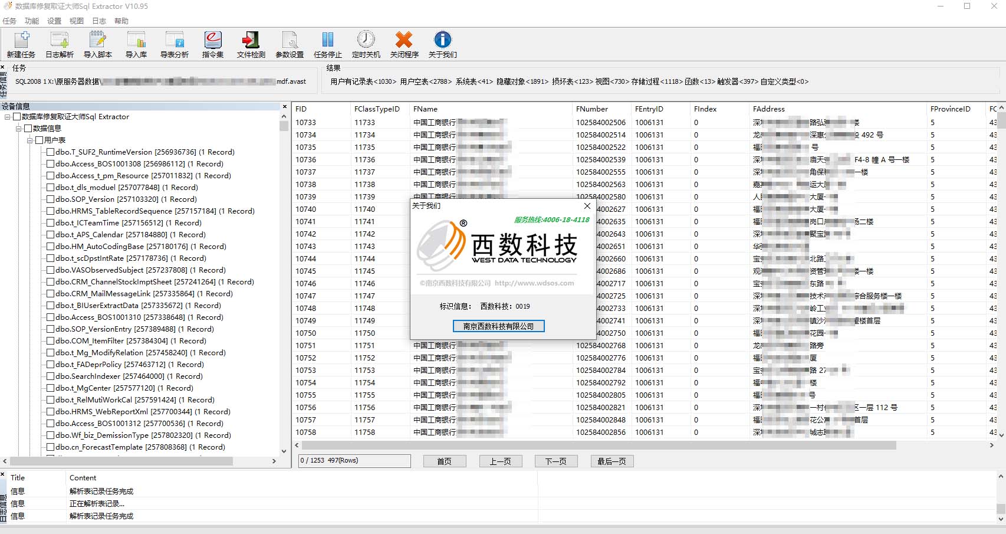Click the 任务停止 pause icon

328,45
